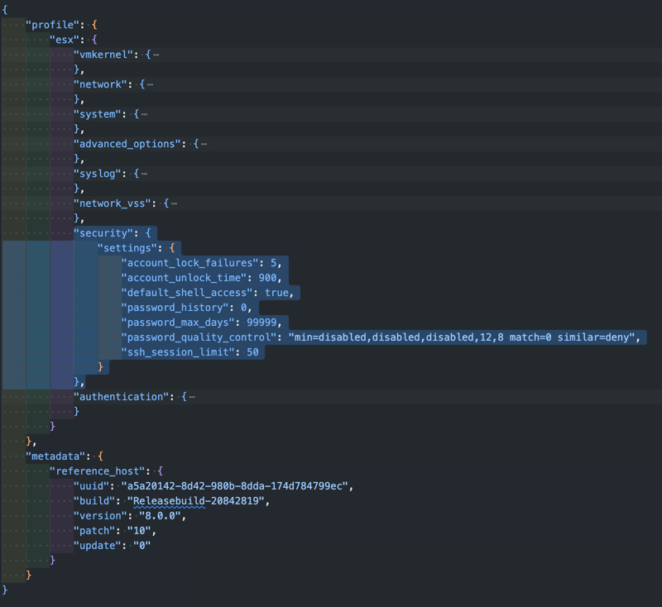Expand the folded "advanced_options" block ellipsis

(x=204, y=144)
